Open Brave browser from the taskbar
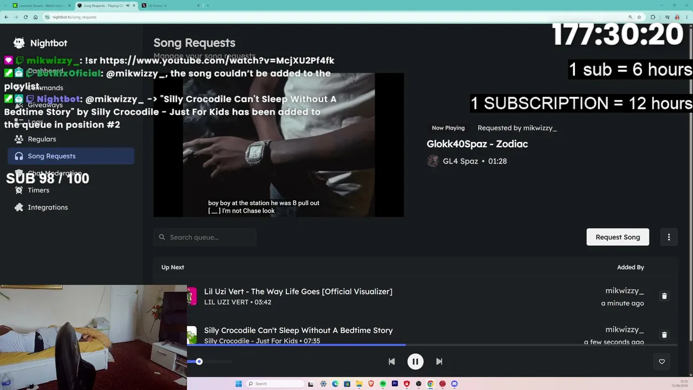Viewport: 693px width, 390px height. tap(371, 384)
